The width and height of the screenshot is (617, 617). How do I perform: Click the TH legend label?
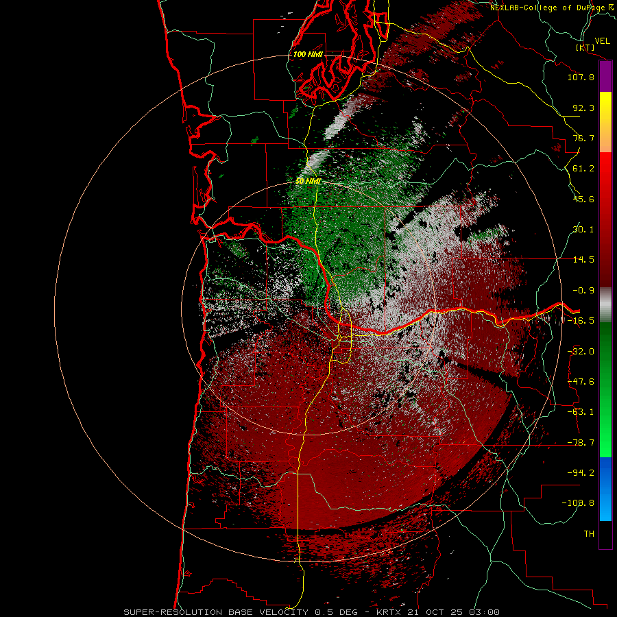pyautogui.click(x=589, y=534)
